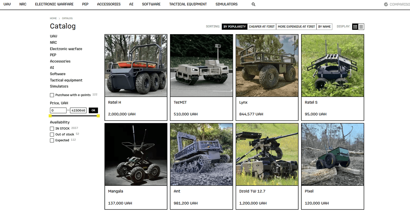Go to Home breadcrumb link

(x=53, y=19)
